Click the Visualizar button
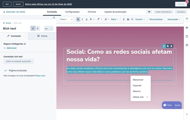This screenshot has height=120, width=190. click(x=181, y=12)
